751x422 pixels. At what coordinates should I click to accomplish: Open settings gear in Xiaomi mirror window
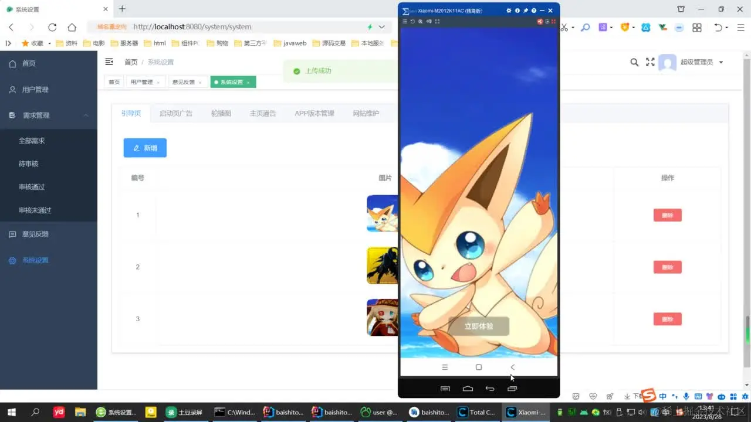pyautogui.click(x=509, y=11)
